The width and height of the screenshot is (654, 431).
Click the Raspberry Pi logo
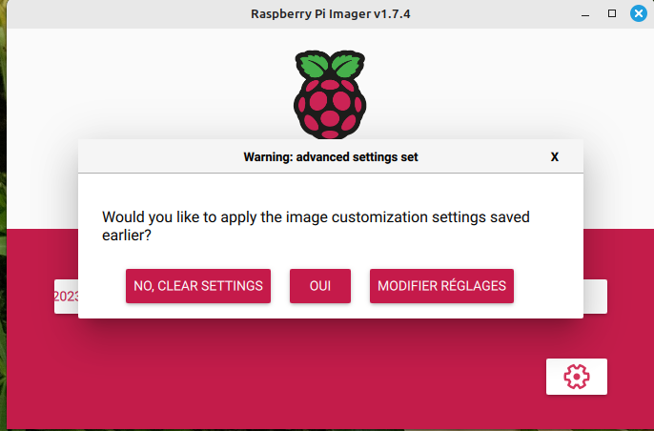pos(330,95)
